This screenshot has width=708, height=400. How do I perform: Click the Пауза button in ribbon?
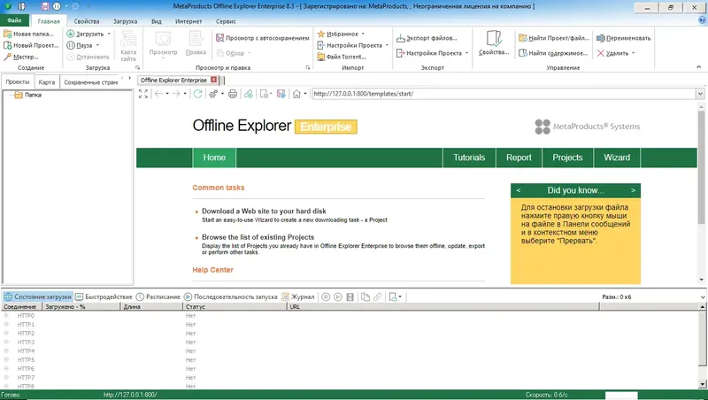(80, 45)
